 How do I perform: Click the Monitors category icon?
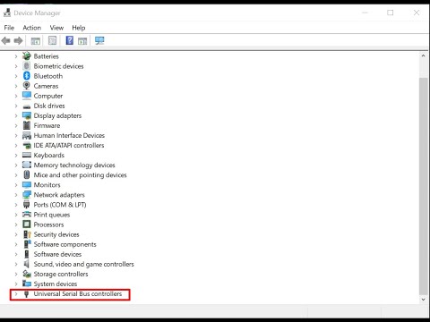[27, 185]
